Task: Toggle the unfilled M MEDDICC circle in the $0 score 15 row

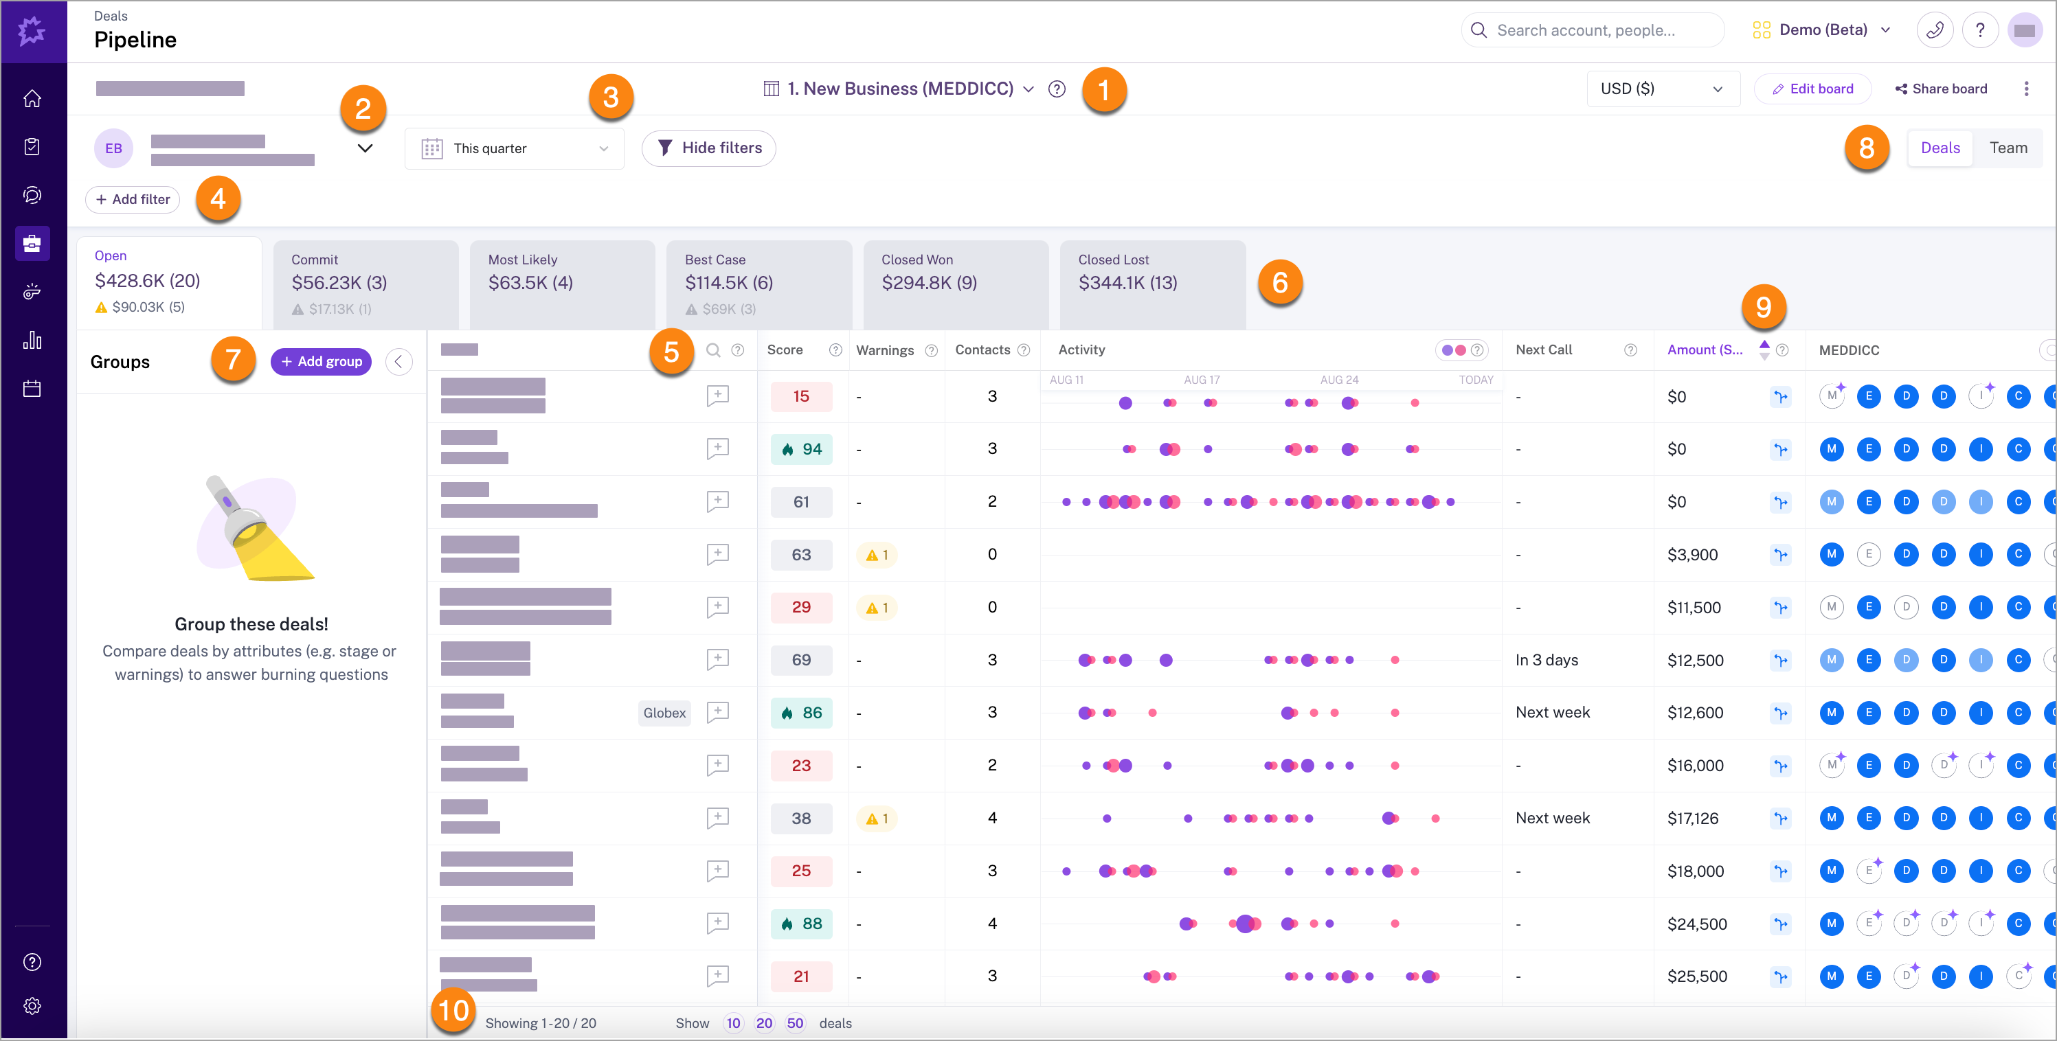Action: (1832, 396)
